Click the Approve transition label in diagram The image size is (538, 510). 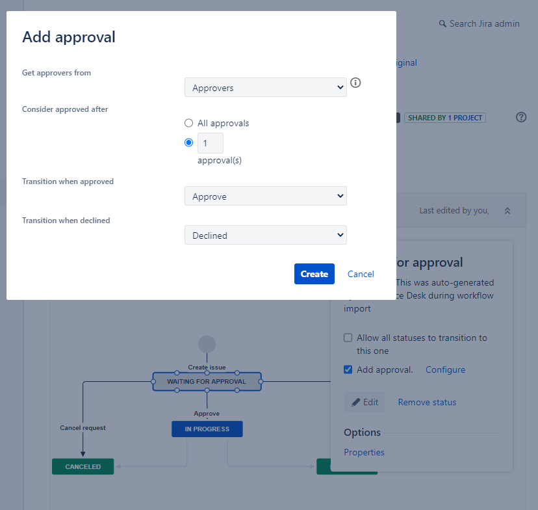(207, 414)
